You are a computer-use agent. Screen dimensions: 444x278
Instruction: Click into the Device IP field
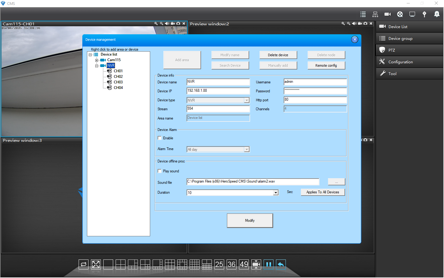click(218, 91)
